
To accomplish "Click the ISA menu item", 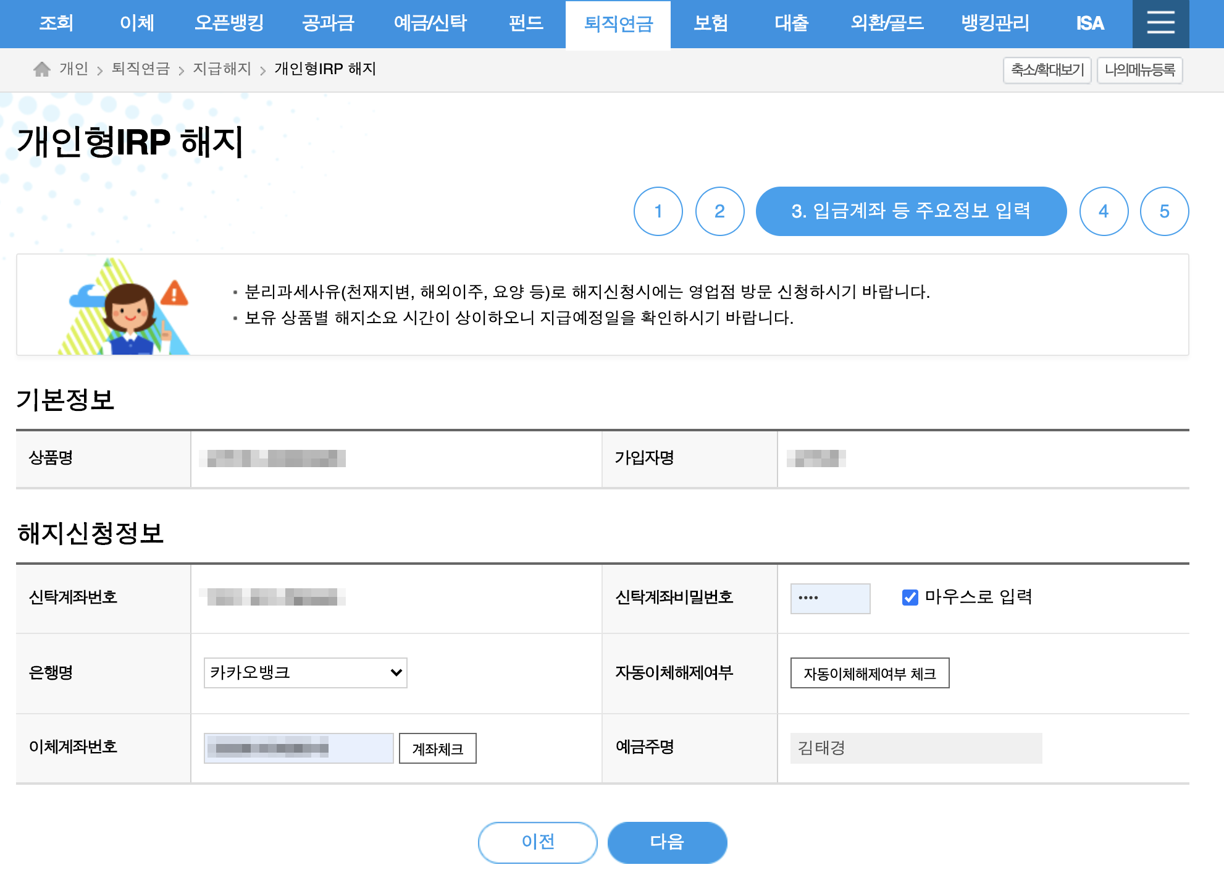I will pyautogui.click(x=1089, y=23).
